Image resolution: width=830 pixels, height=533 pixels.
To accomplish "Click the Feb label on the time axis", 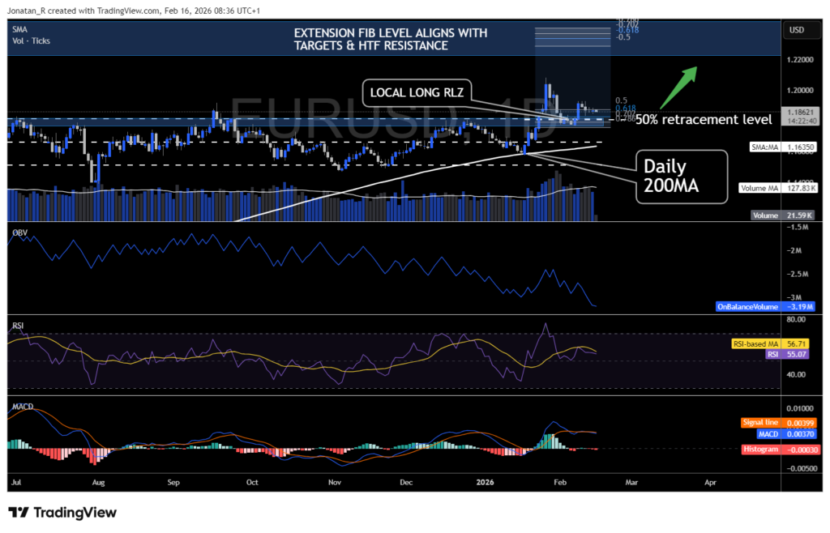I will click(559, 482).
